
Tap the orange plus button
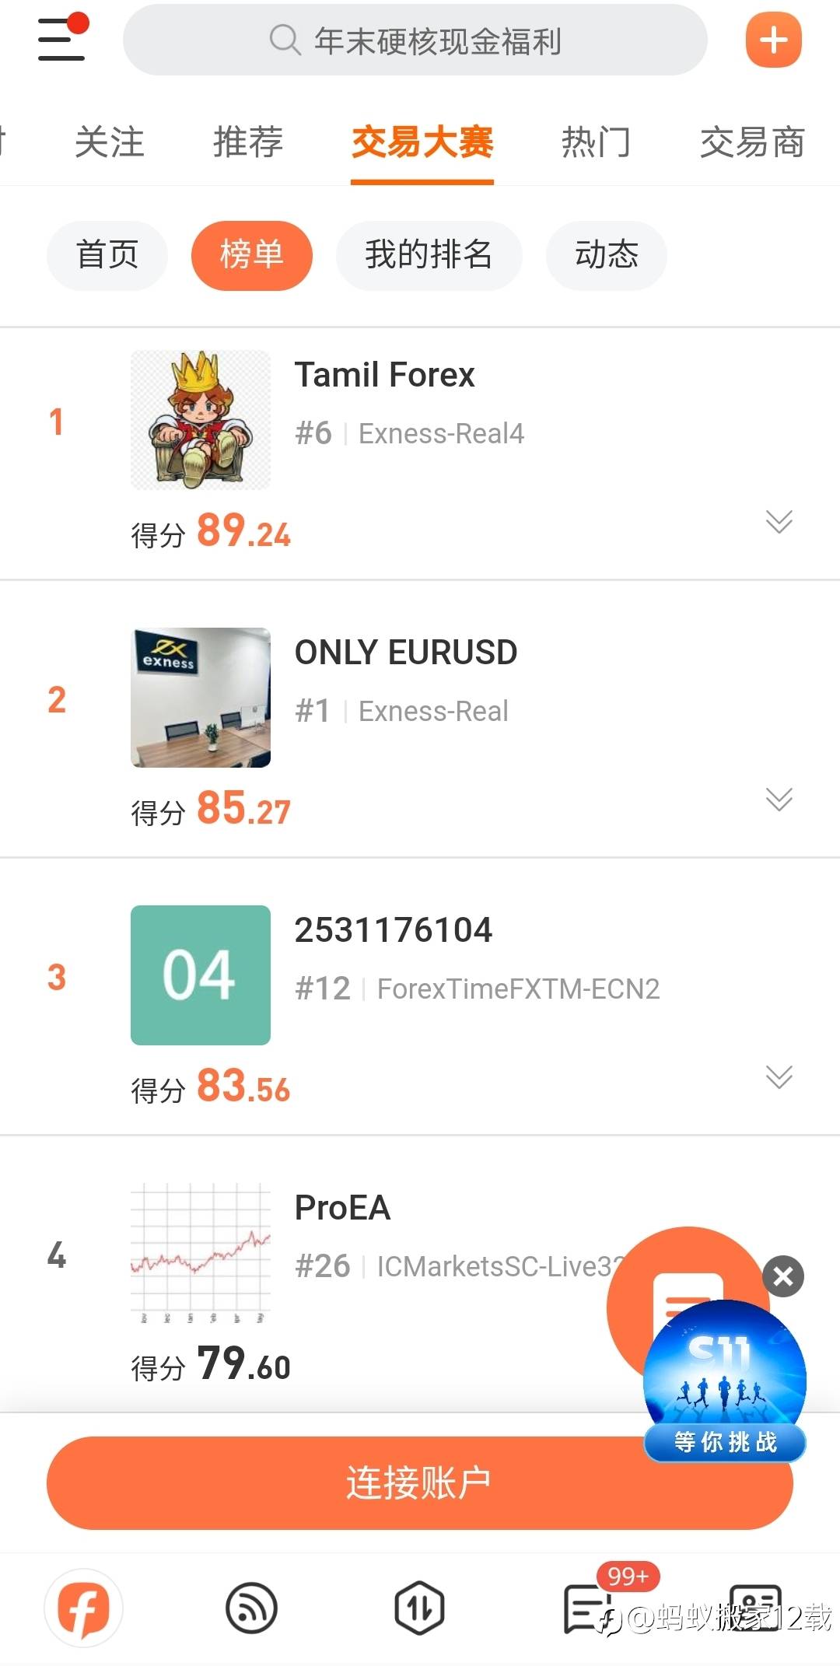tap(773, 40)
